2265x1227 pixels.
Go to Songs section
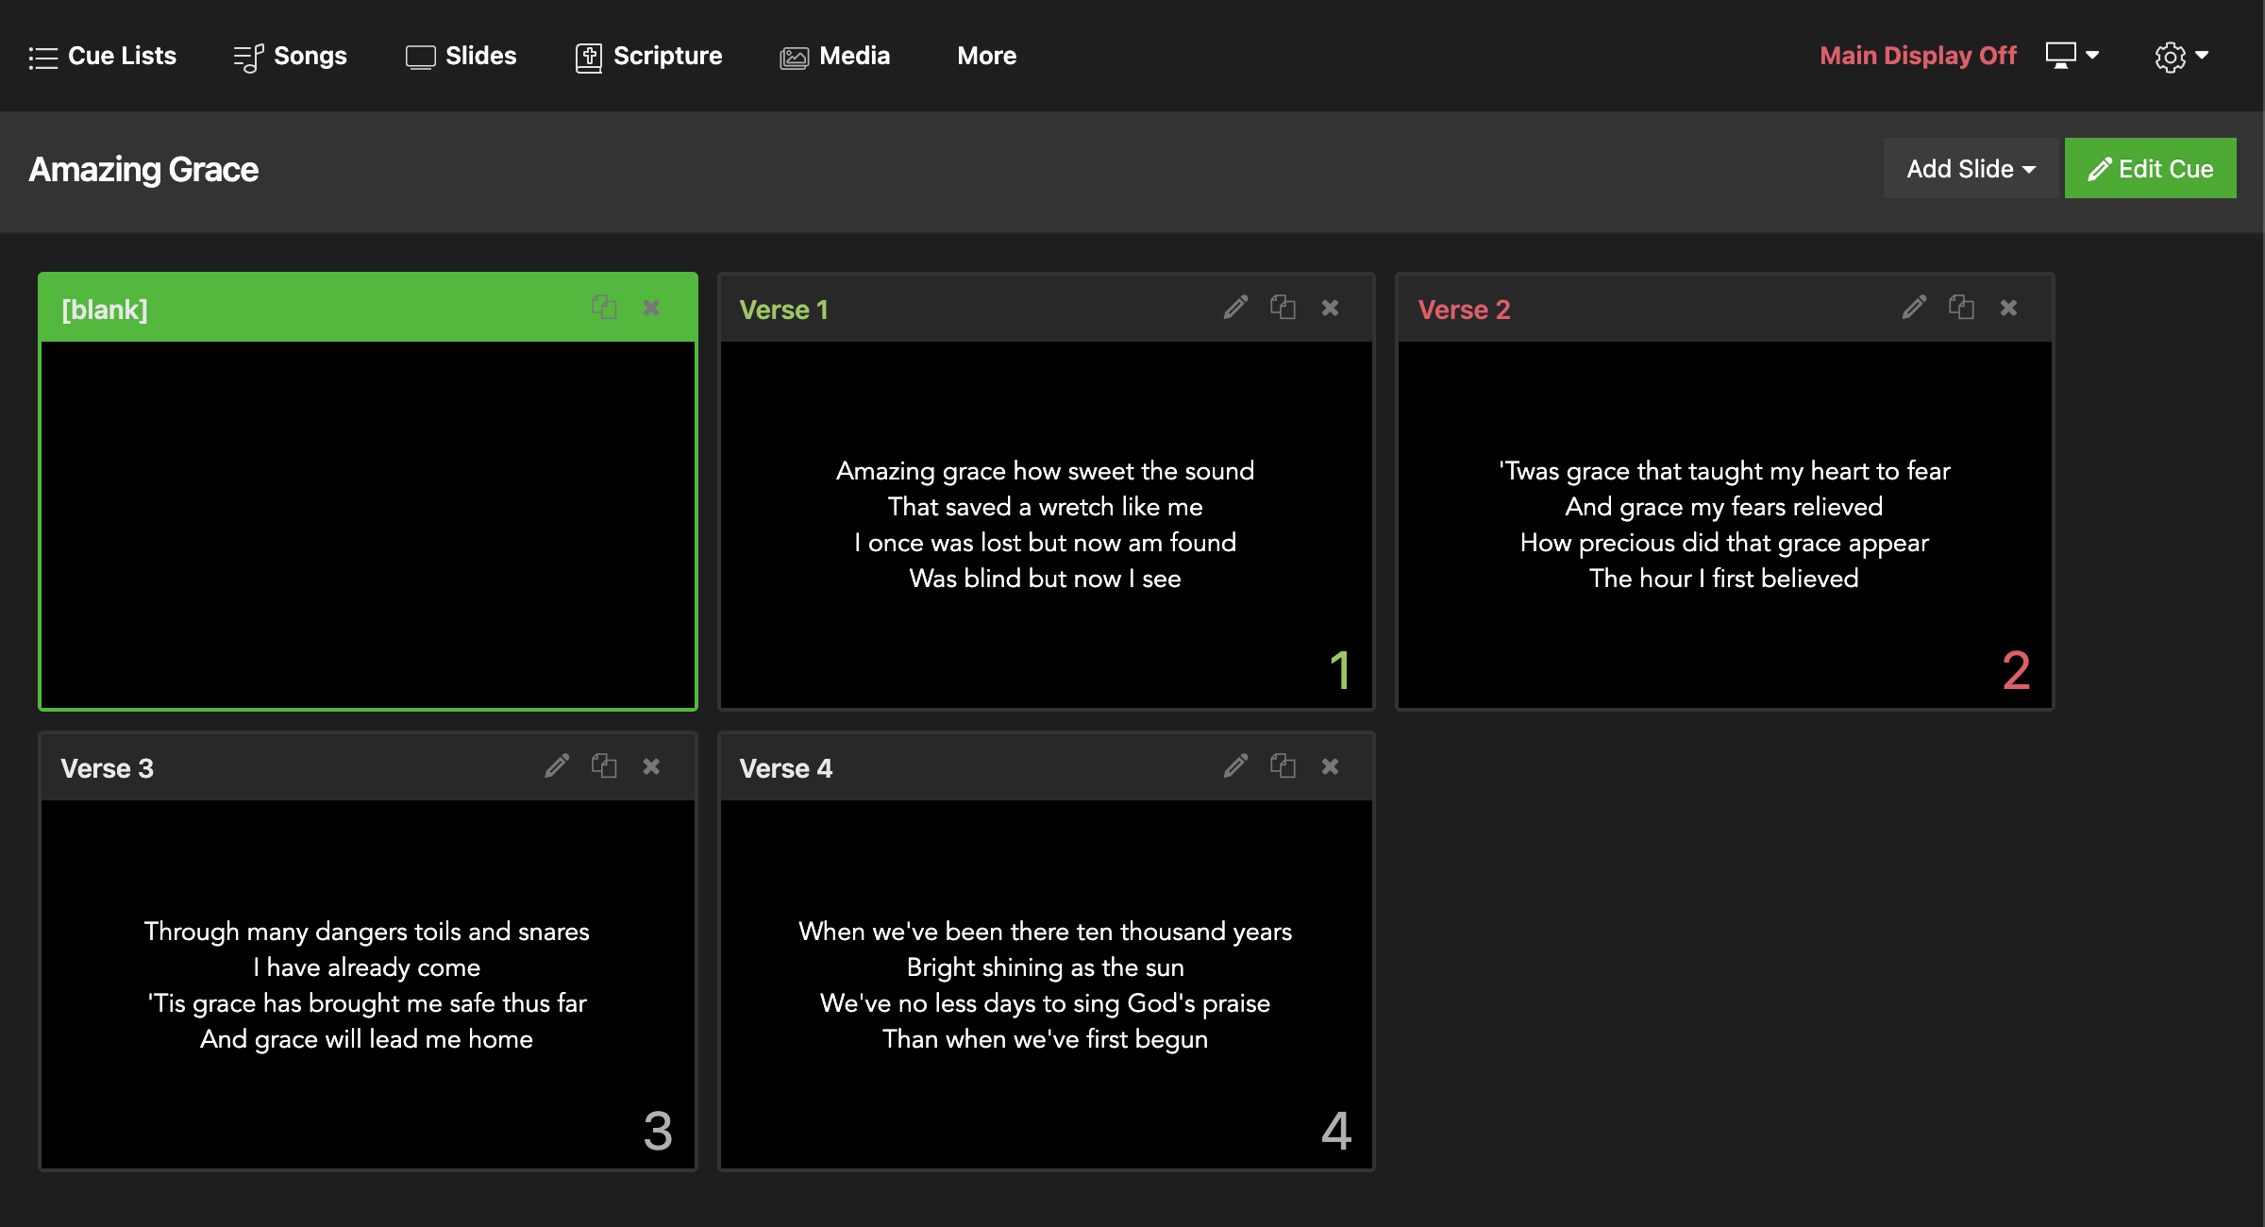pos(290,57)
